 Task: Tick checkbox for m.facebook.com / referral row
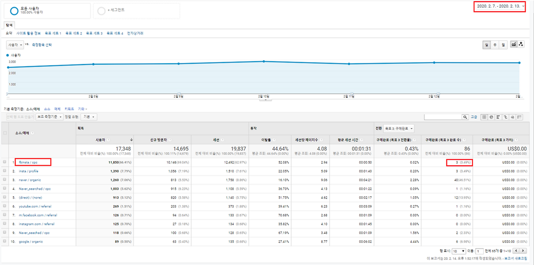(x=5, y=215)
